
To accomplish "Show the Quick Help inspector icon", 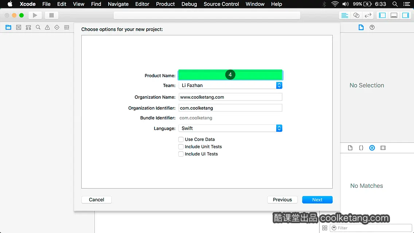I will click(372, 27).
